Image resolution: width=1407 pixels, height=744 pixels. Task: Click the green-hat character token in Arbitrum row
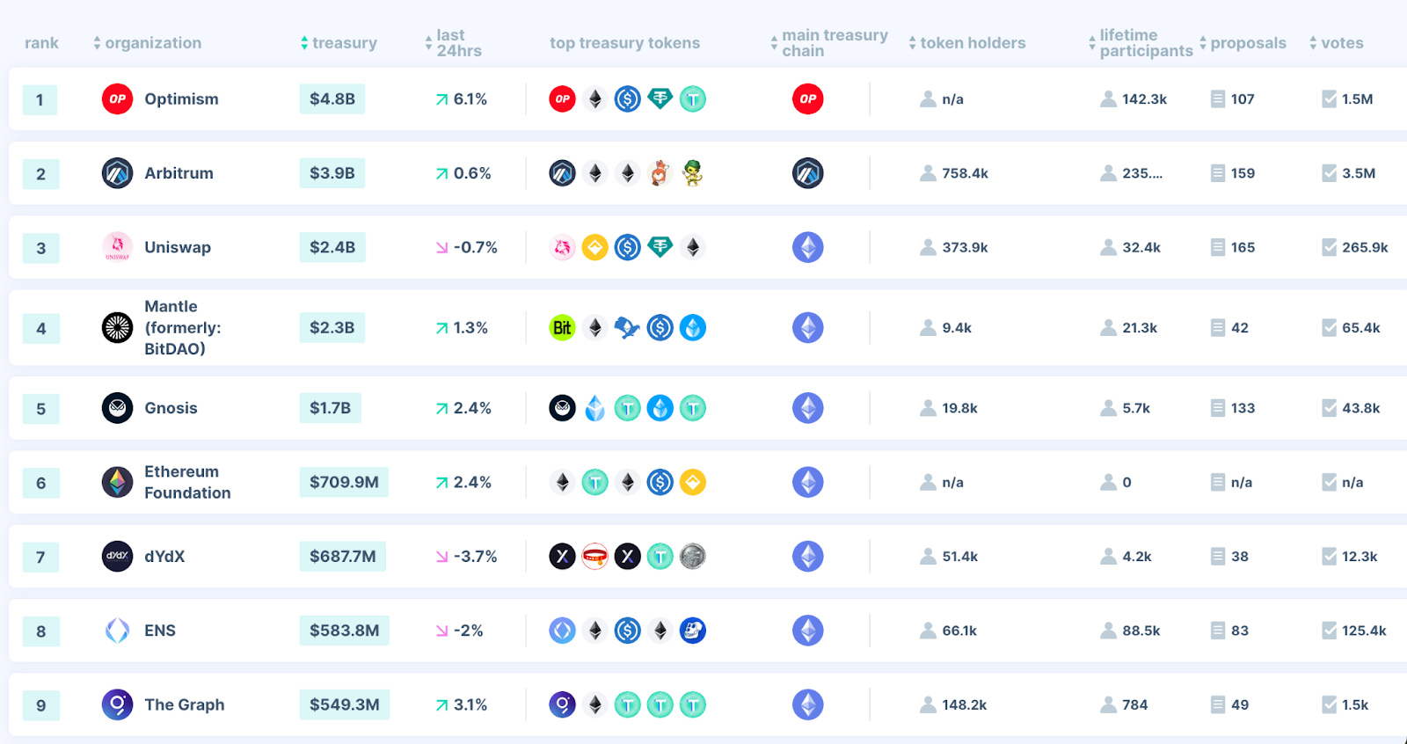(692, 173)
